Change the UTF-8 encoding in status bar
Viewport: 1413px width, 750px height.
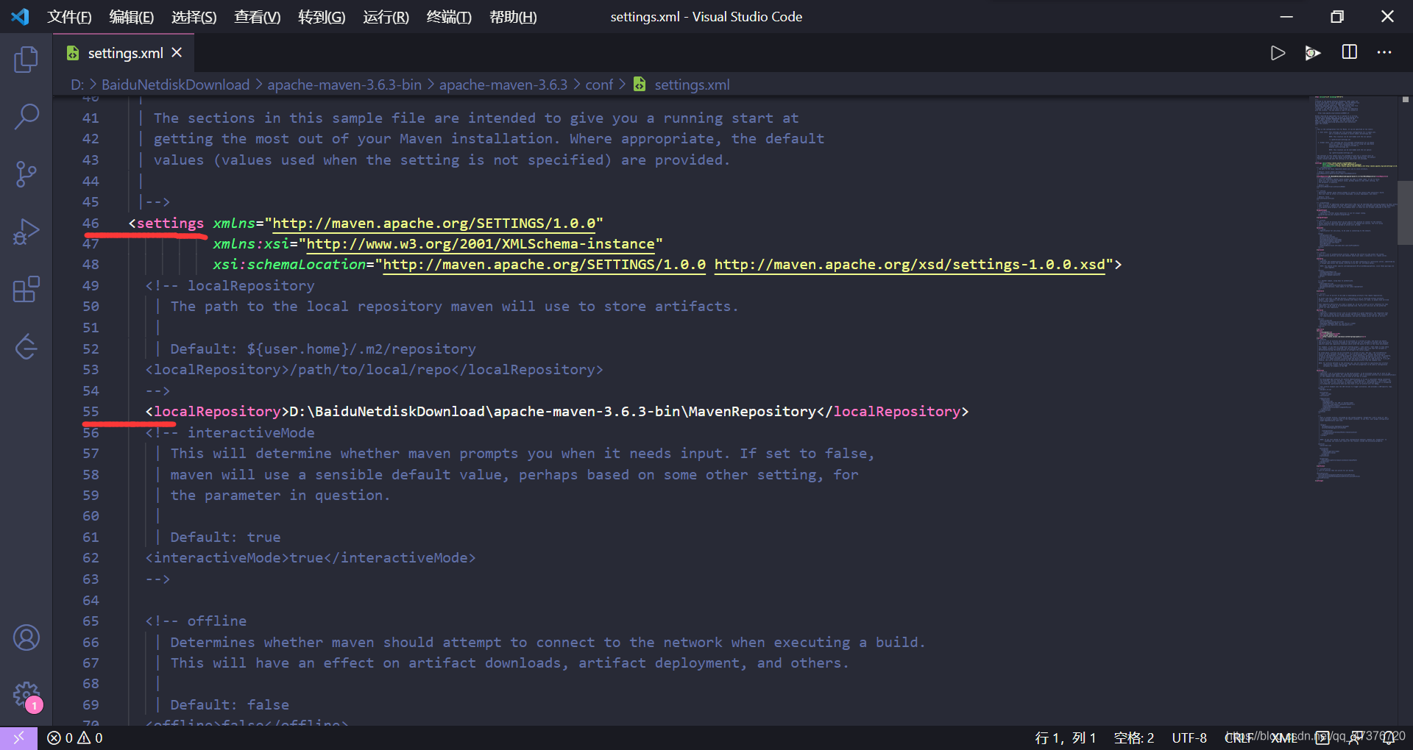click(1189, 737)
